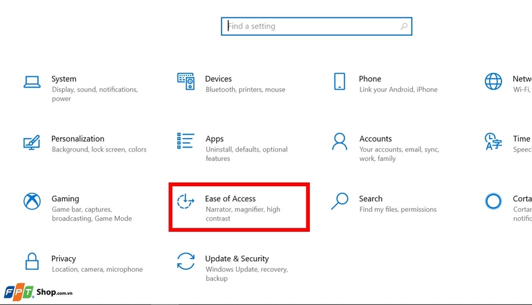Open the Search settings title

tap(371, 199)
